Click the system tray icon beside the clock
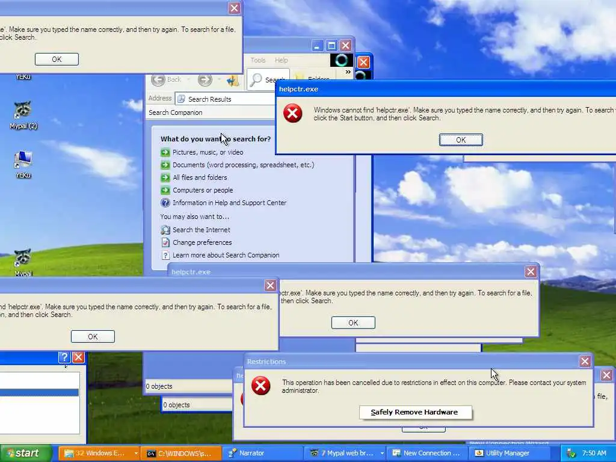Screen dimensions: 616x462 point(571,454)
